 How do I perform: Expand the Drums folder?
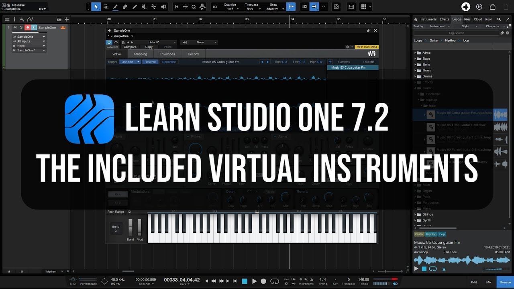pos(415,76)
